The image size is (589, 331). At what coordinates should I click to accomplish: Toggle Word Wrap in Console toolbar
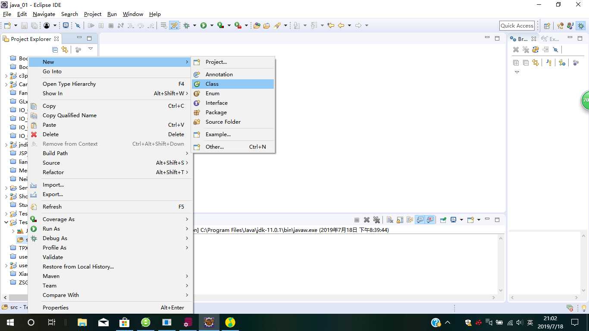pos(410,220)
